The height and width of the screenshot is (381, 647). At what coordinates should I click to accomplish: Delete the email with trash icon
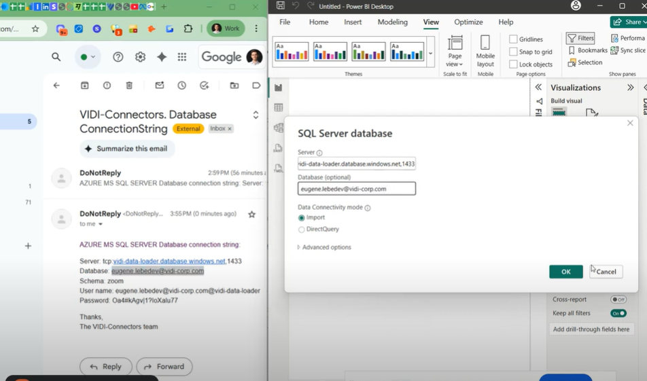click(129, 86)
